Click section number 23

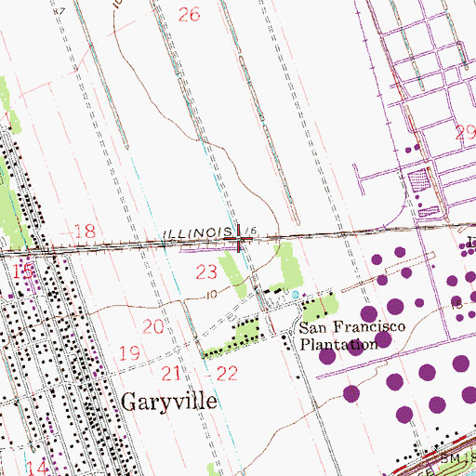click(x=206, y=271)
